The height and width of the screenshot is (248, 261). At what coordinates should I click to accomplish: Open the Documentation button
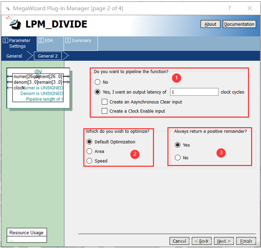[x=239, y=24]
